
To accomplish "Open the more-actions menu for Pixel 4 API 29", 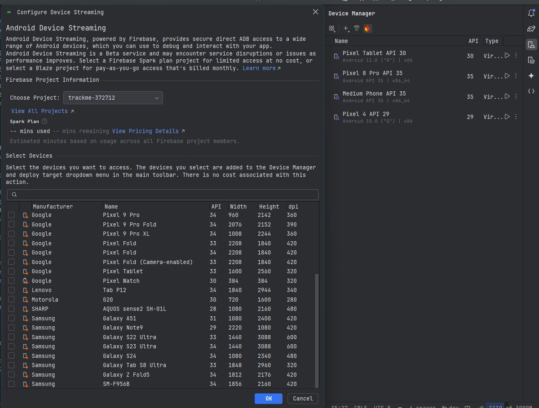I will pyautogui.click(x=516, y=116).
